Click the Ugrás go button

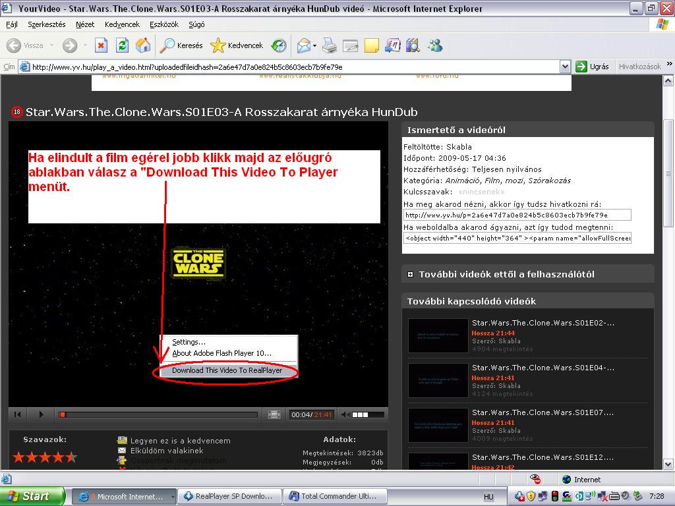pyautogui.click(x=592, y=67)
